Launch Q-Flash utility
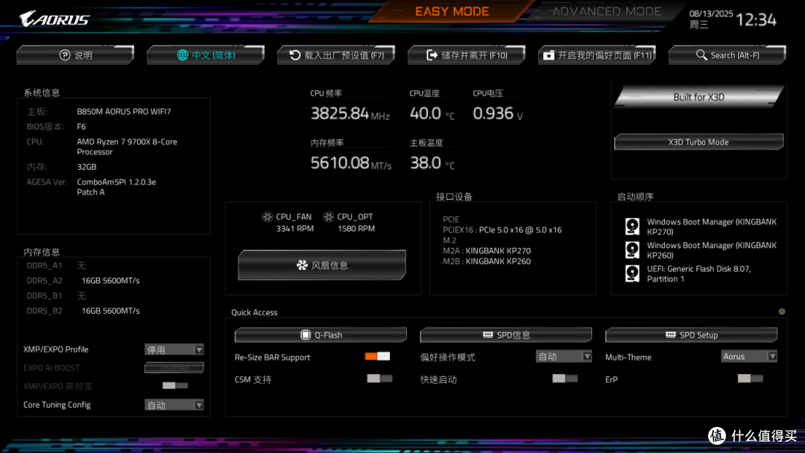Viewport: 805px width, 453px height. point(321,335)
